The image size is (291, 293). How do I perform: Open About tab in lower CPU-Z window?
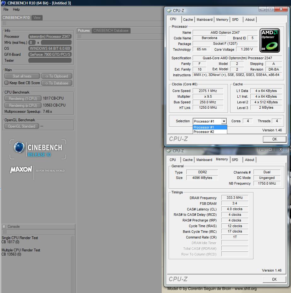pos(249,160)
